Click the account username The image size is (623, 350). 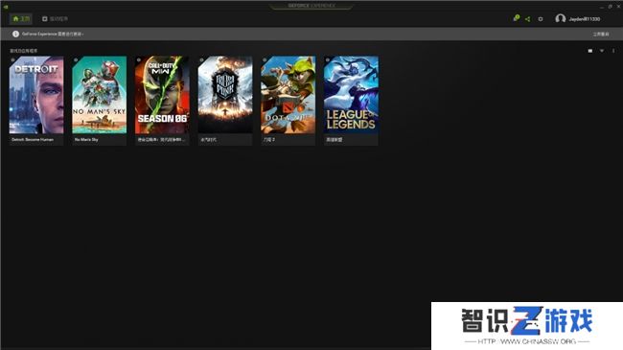584,19
